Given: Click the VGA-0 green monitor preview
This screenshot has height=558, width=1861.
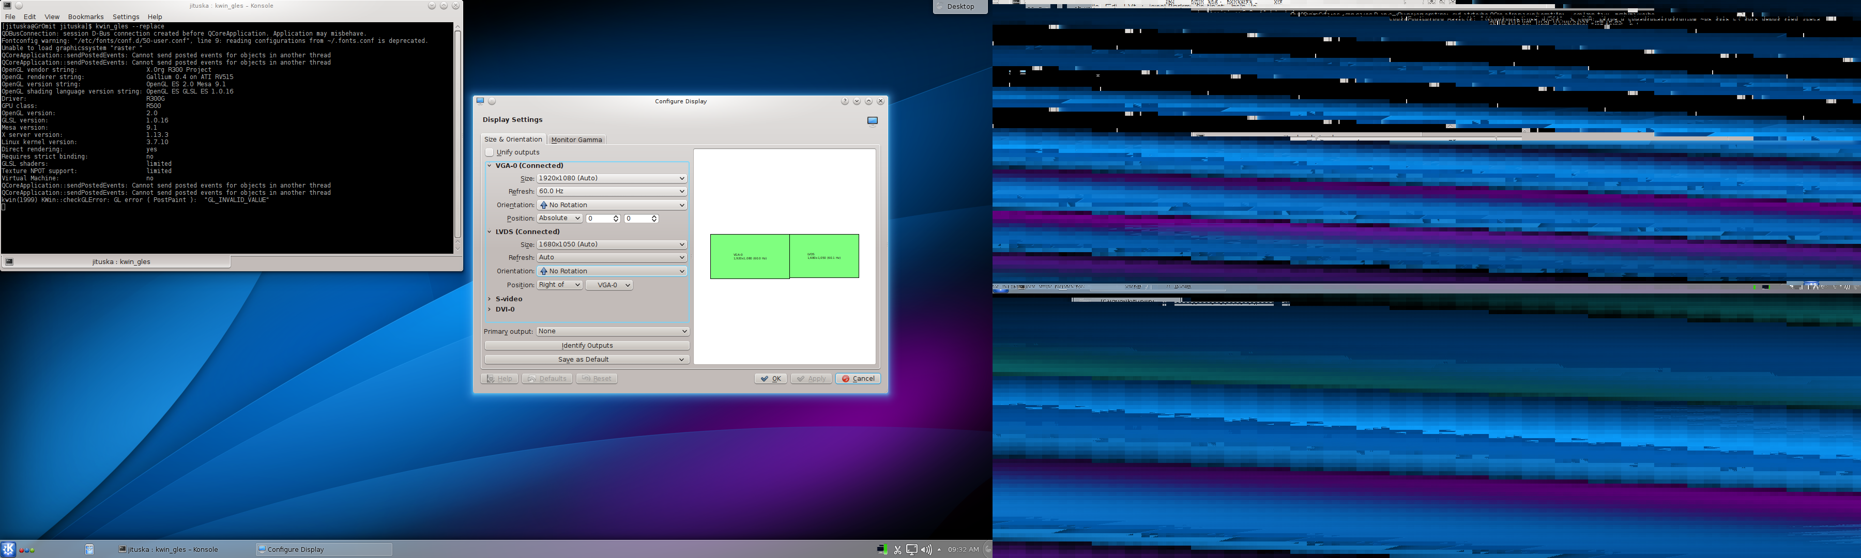Looking at the screenshot, I should click(x=749, y=256).
